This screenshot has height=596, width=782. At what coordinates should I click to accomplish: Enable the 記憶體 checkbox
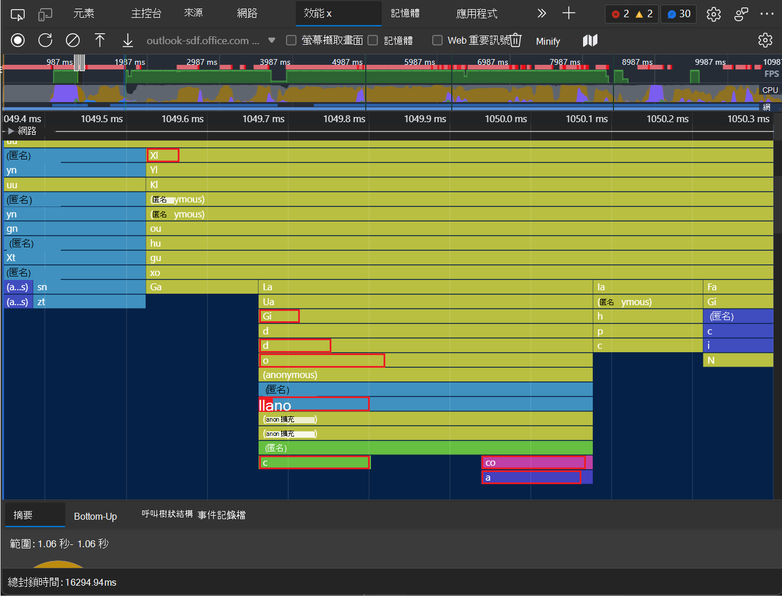[x=373, y=40]
